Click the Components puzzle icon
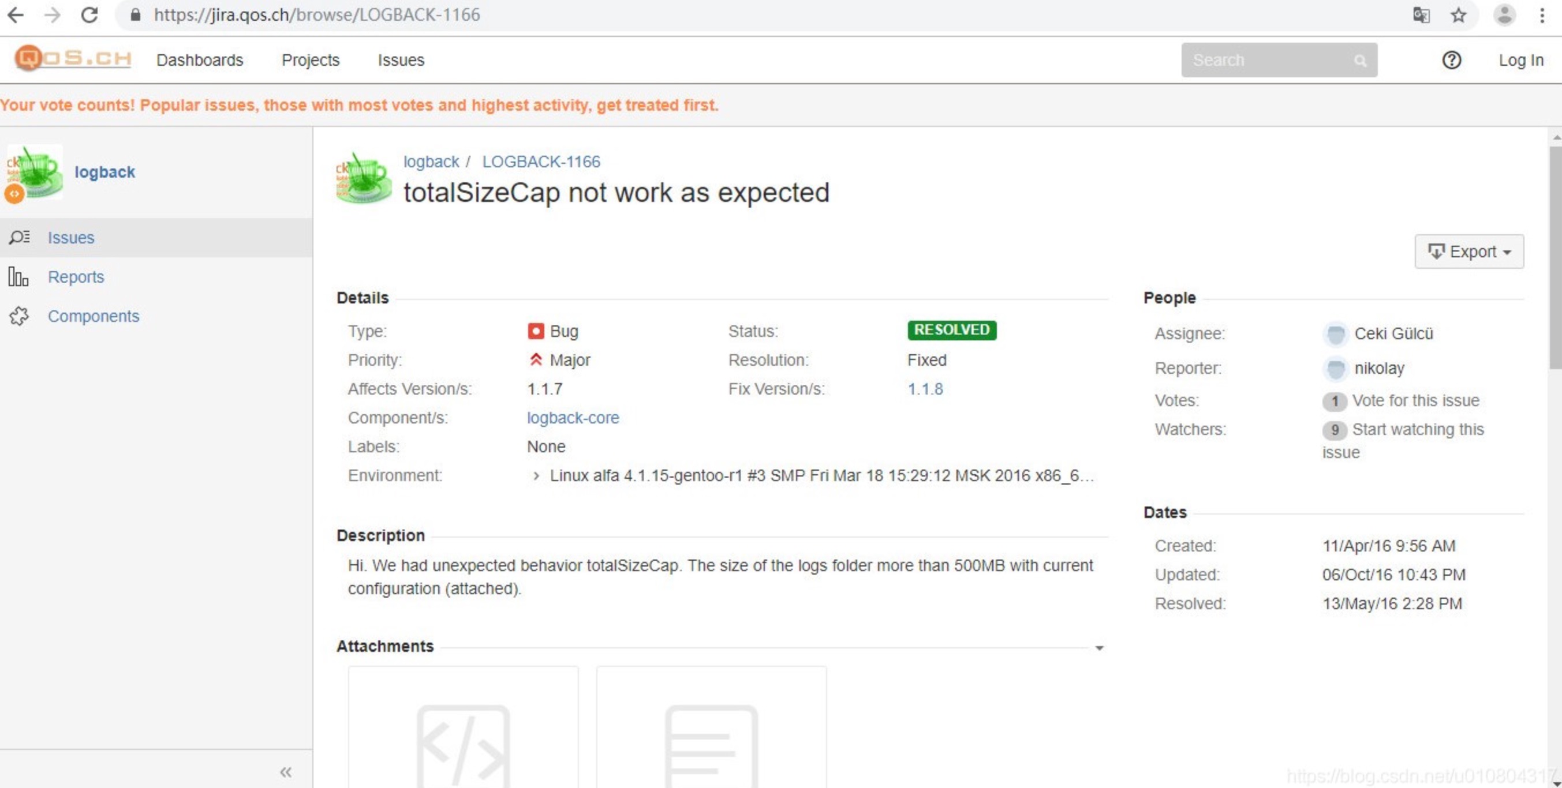The height and width of the screenshot is (788, 1562). point(19,316)
